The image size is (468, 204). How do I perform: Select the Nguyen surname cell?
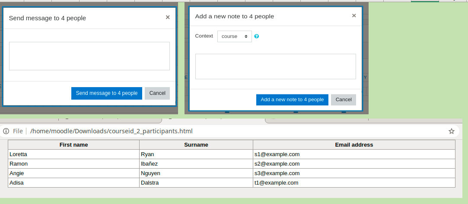coord(196,173)
